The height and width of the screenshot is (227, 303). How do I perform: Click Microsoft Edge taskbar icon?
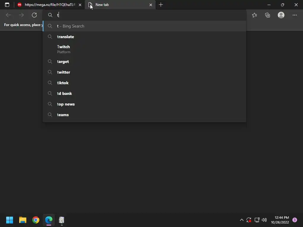pos(49,220)
